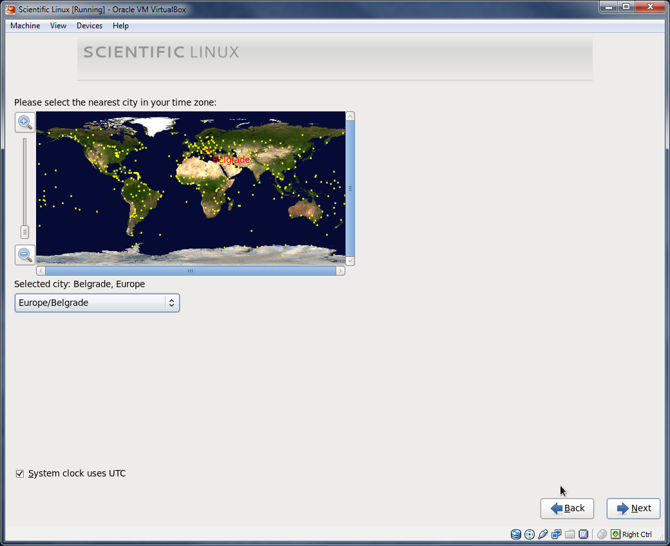Click the USB devices status icon

tap(542, 534)
